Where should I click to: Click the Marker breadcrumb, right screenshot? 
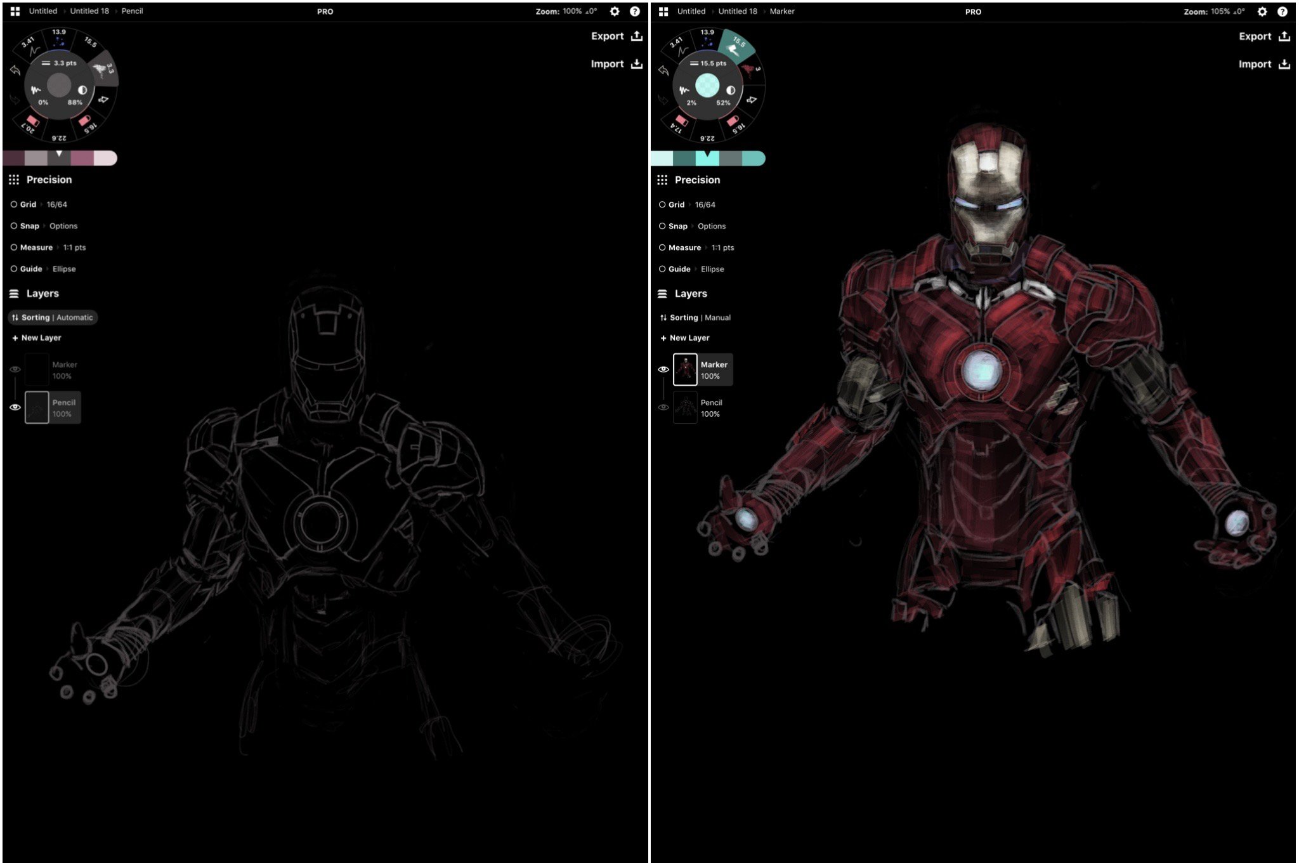pos(782,11)
